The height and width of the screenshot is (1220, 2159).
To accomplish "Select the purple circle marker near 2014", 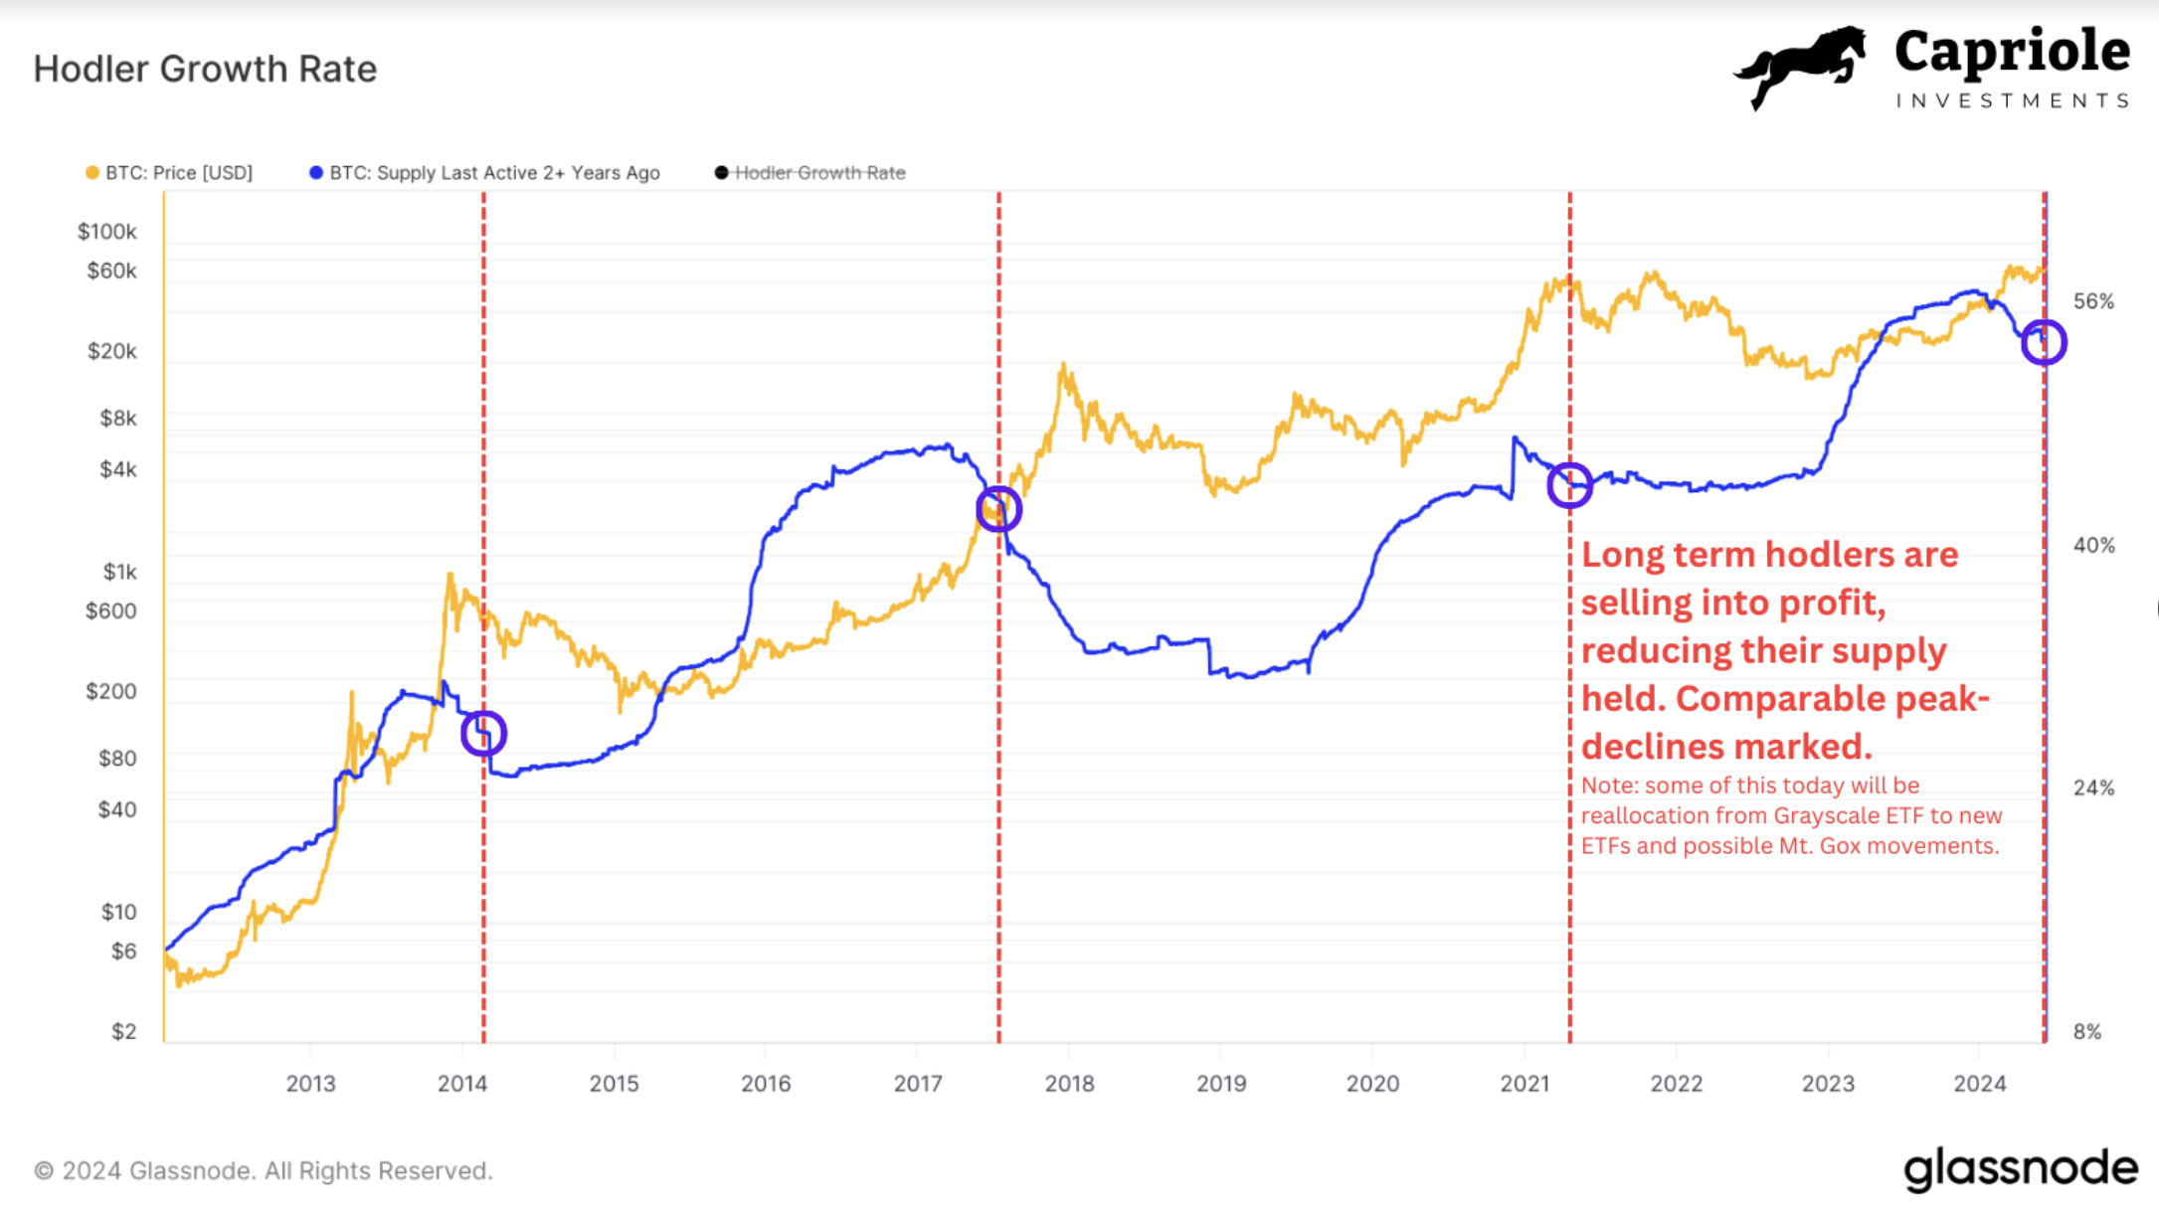I will 484,734.
